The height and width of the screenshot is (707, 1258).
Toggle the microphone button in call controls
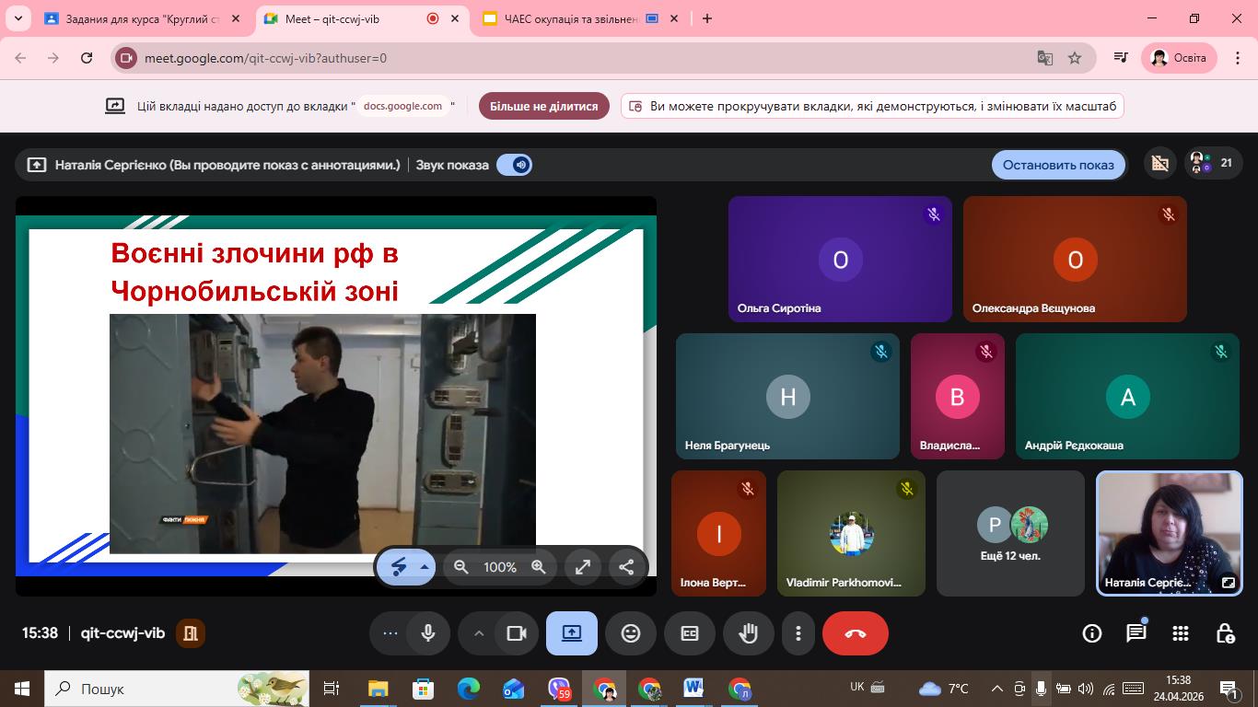point(427,633)
